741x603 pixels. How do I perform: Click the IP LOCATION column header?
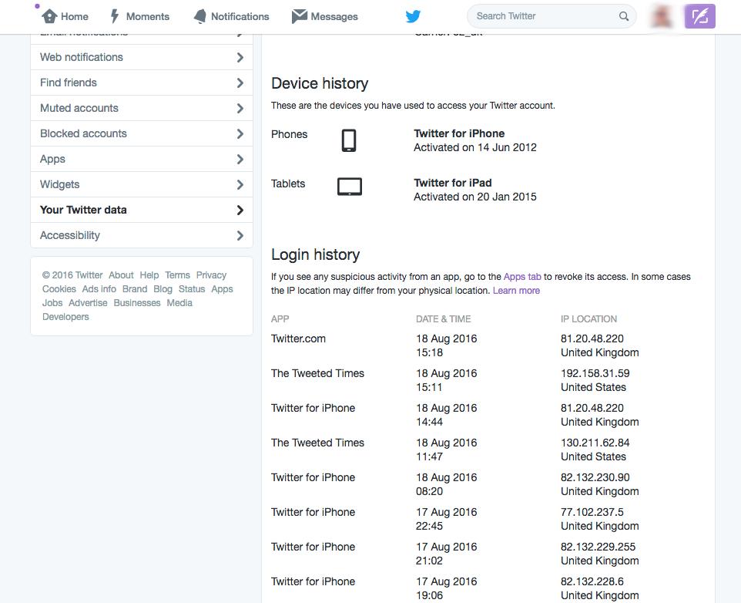[x=588, y=319]
